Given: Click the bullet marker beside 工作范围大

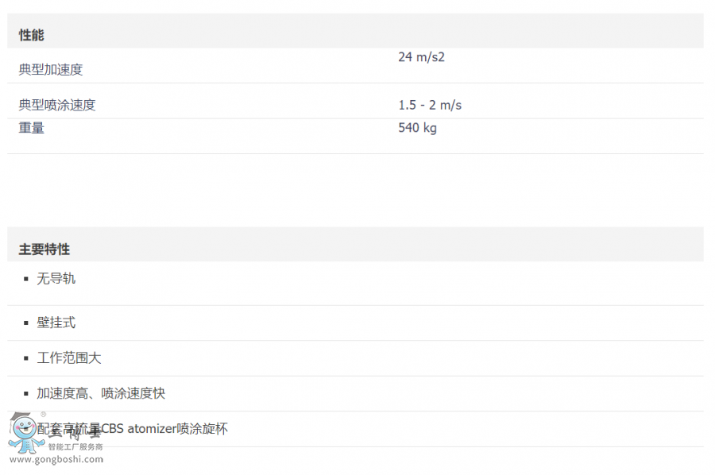Looking at the screenshot, I should pyautogui.click(x=26, y=359).
